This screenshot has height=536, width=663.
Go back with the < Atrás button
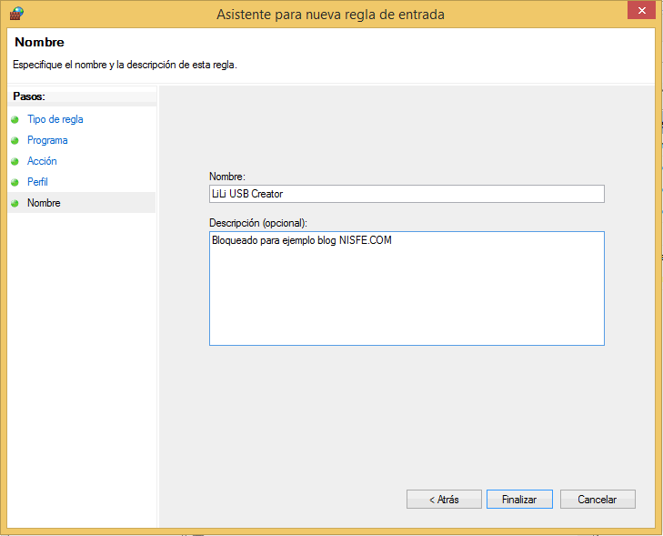444,500
